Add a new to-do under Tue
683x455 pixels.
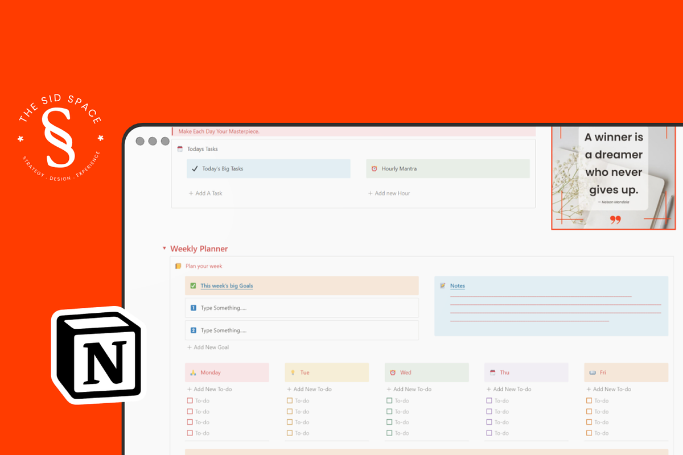coord(309,390)
